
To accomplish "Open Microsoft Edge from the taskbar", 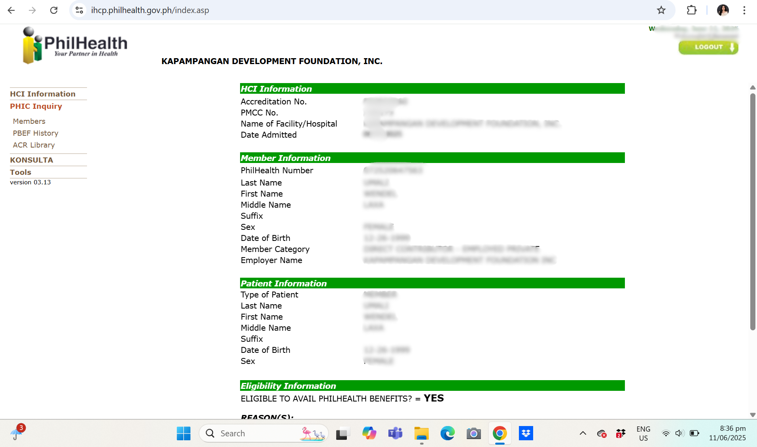I will 447,434.
